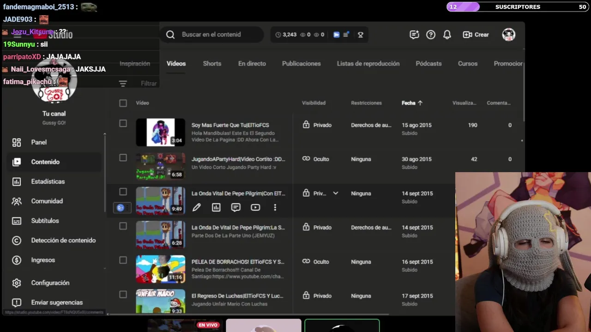The width and height of the screenshot is (591, 332).
Task: Open the JugandoAPartyHard video thumbnail
Action: click(160, 166)
